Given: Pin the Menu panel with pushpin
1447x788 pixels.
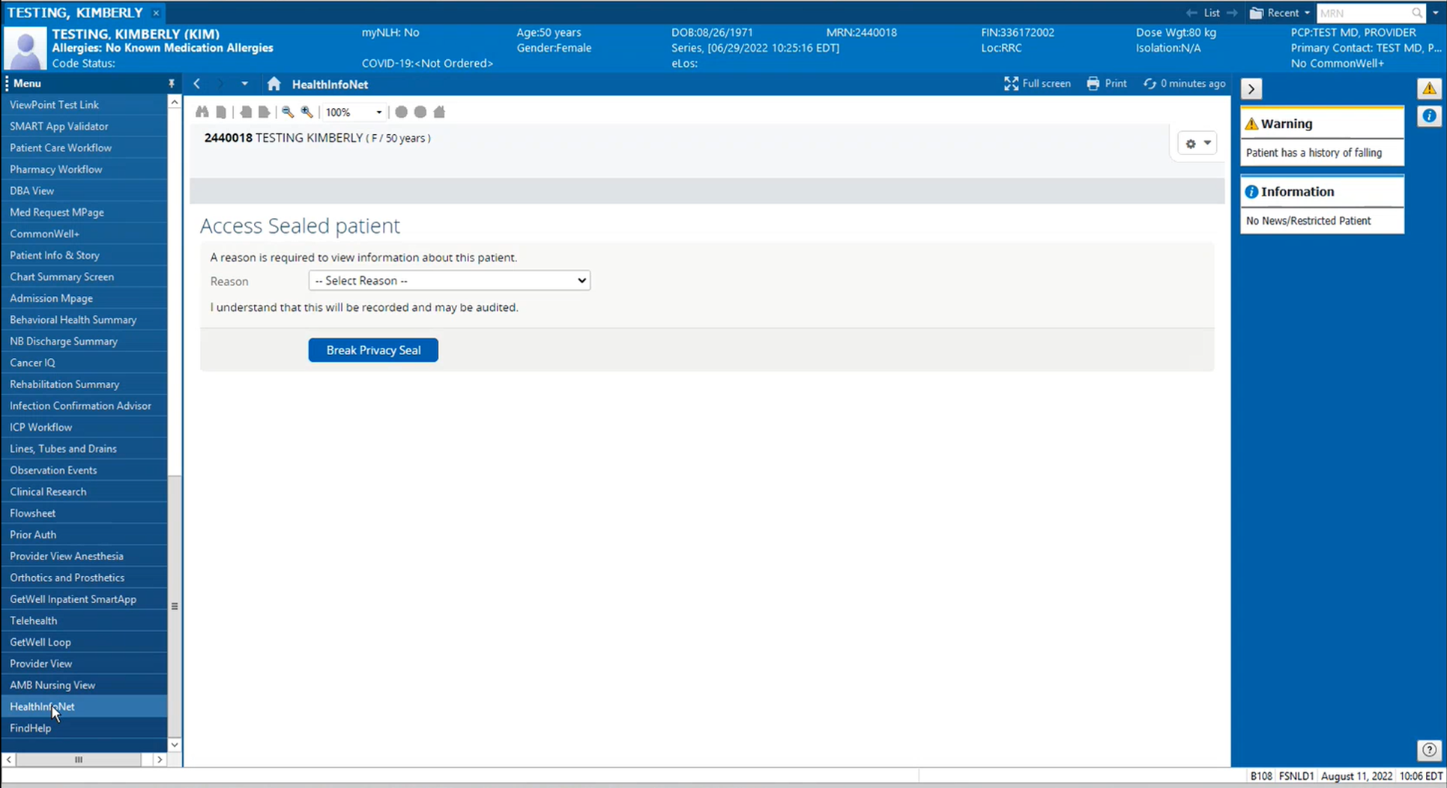Looking at the screenshot, I should coord(172,84).
